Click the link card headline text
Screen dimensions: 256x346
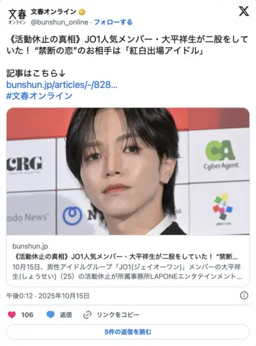[x=125, y=257]
